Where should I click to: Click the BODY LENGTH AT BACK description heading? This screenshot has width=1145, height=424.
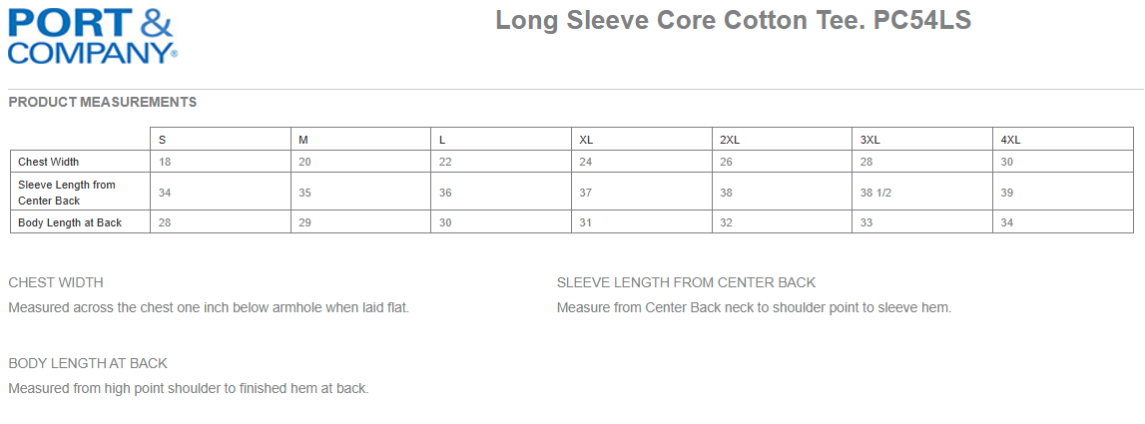[x=88, y=363]
